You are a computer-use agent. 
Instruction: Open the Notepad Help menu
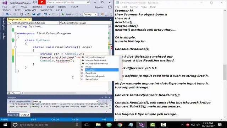click(x=153, y=7)
